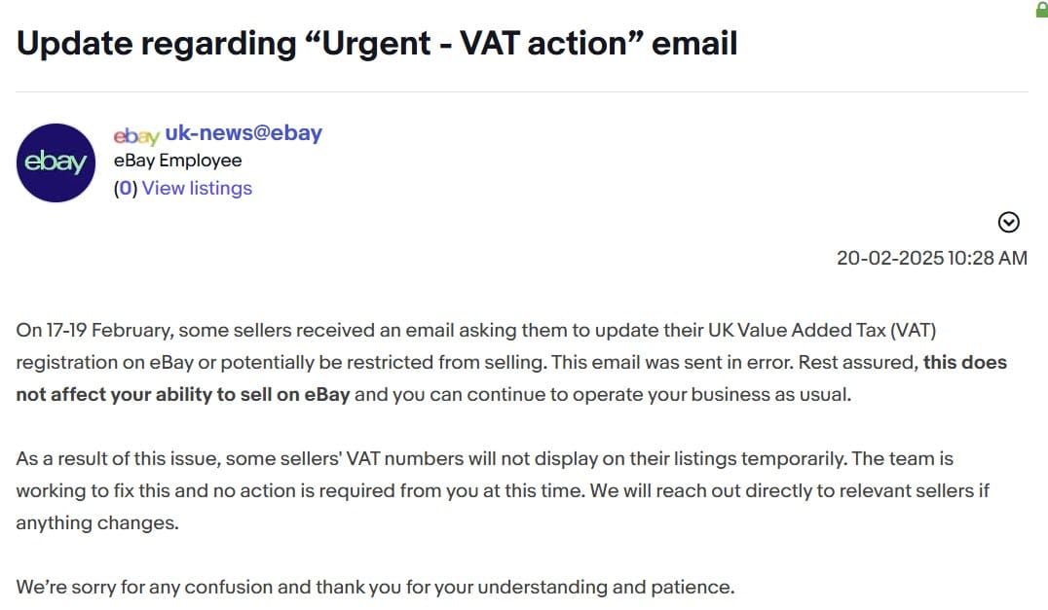
Task: Open the uk-news@ebay profile link
Action: click(x=243, y=133)
